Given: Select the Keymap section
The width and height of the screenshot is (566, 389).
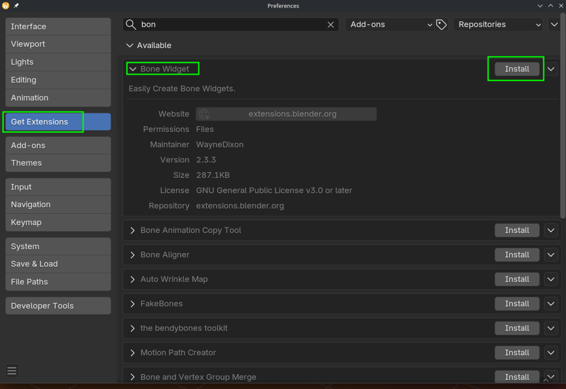Looking at the screenshot, I should (x=58, y=223).
